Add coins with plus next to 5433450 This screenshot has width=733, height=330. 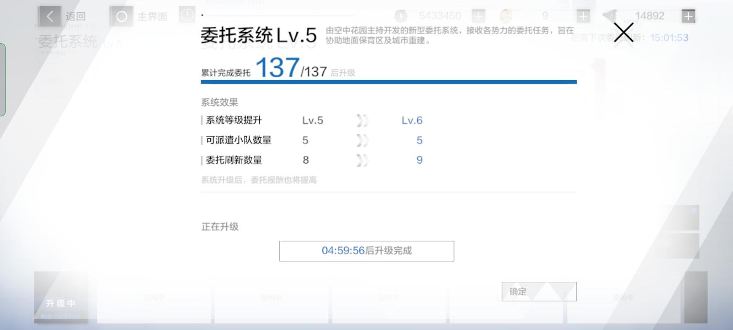pos(478,16)
